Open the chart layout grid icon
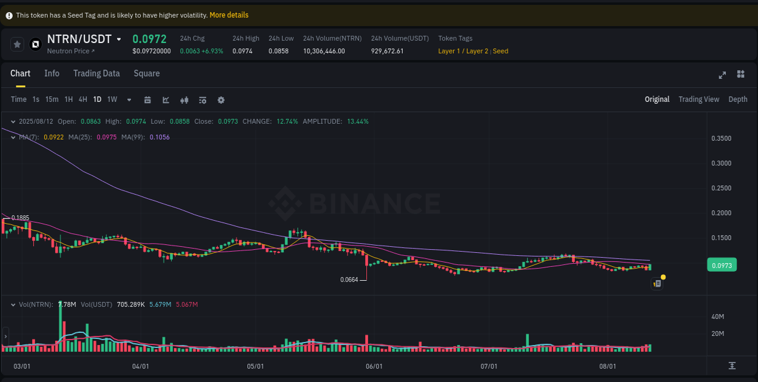The width and height of the screenshot is (758, 382). click(x=740, y=74)
